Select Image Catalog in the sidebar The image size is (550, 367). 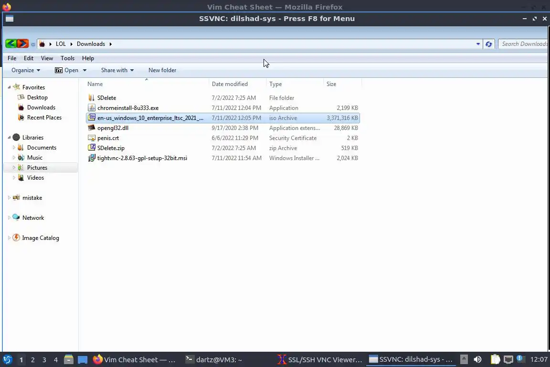[x=41, y=238]
